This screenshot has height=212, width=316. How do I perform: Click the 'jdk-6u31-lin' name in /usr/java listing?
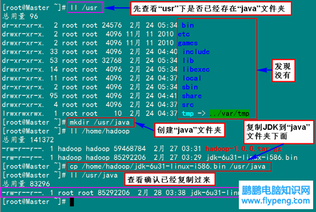[x=214, y=193]
